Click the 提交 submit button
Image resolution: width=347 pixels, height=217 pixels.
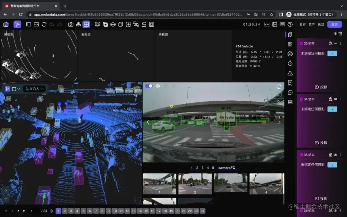pos(334,24)
